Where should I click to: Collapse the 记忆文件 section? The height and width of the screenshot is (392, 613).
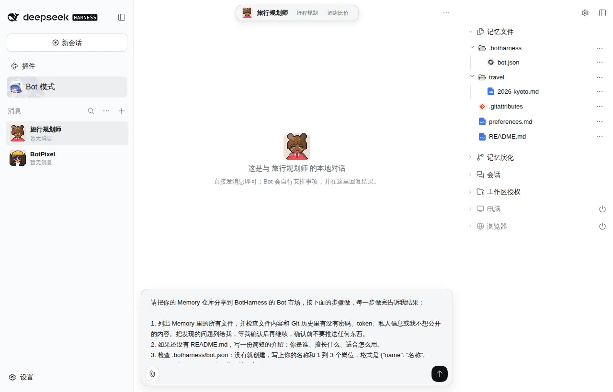(470, 32)
